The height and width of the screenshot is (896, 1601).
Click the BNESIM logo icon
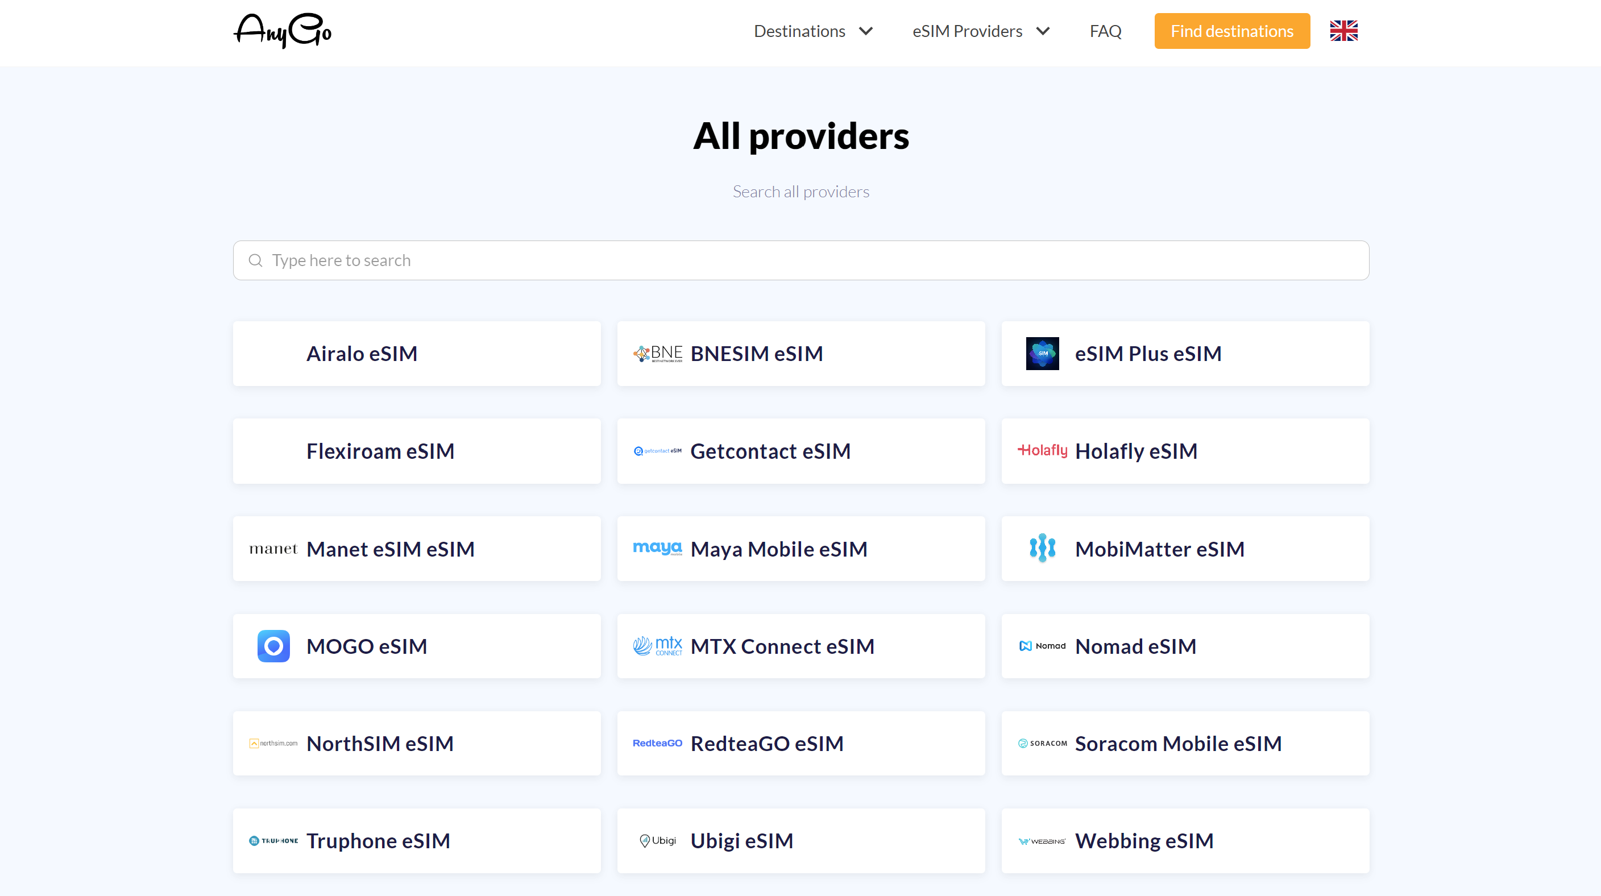pos(658,354)
